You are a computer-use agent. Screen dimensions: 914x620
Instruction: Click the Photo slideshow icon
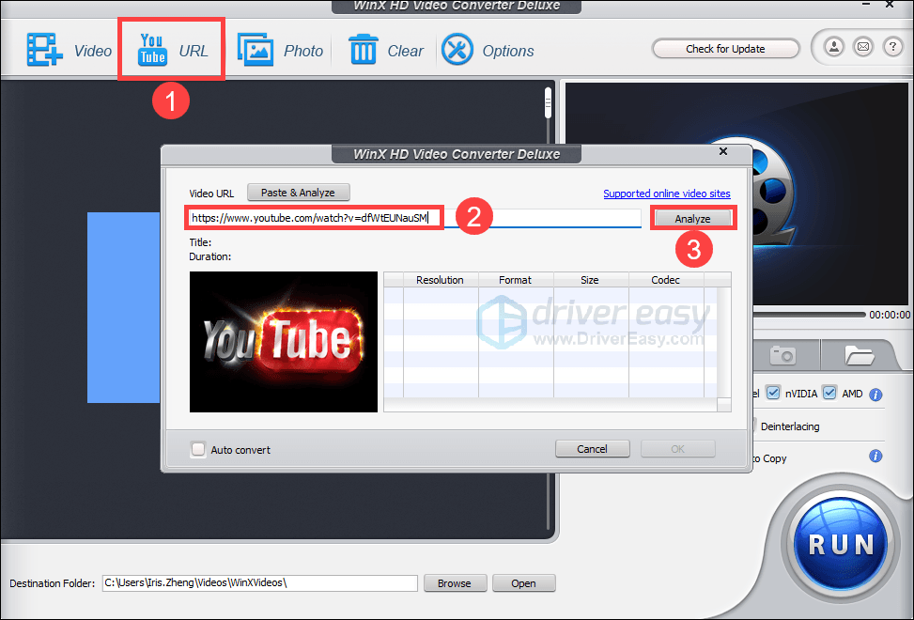tap(255, 51)
